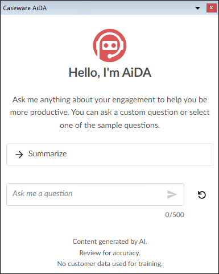Click the "one of the sample questions." text line
The height and width of the screenshot is (274, 219).
[110, 126]
